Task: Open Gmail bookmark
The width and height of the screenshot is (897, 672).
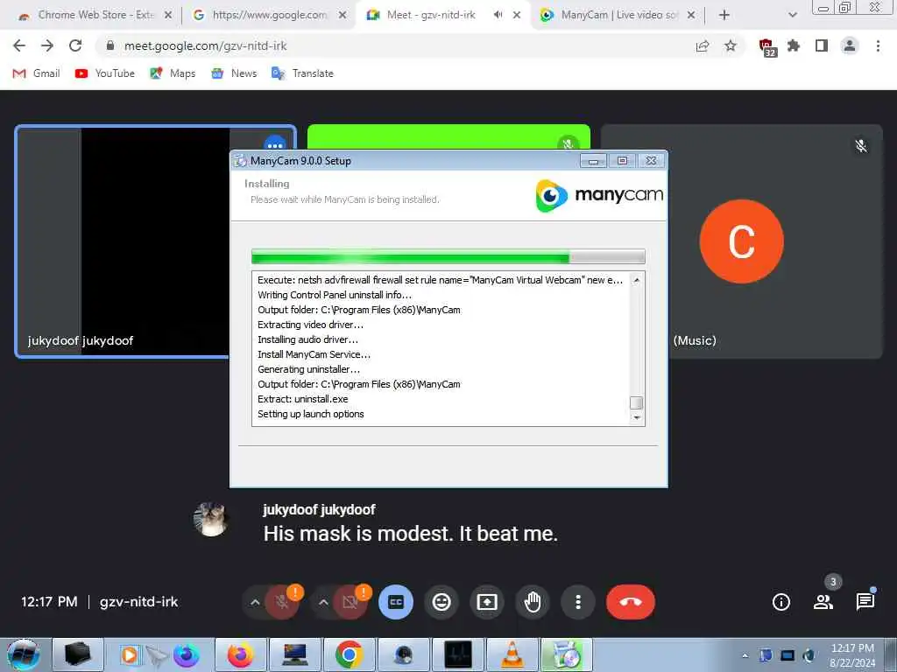Action: 36,73
